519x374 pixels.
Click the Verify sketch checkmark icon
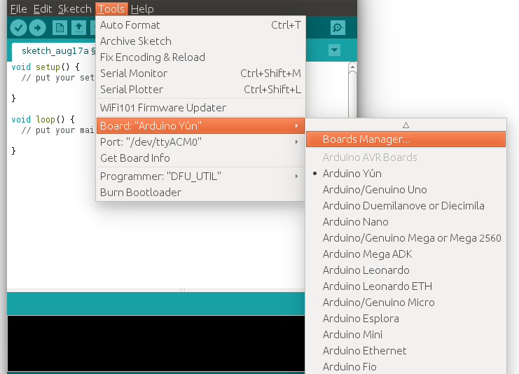[18, 27]
